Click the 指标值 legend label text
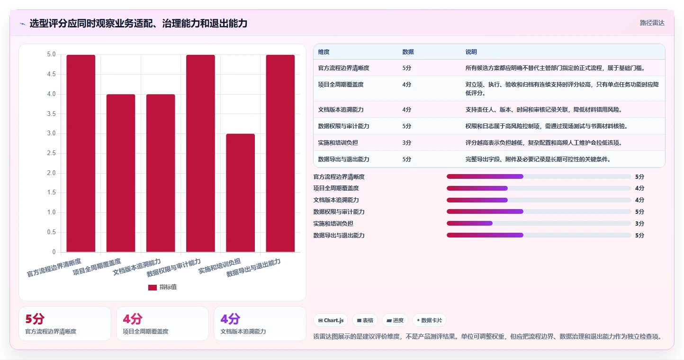Image resolution: width=684 pixels, height=360 pixels. (x=168, y=287)
